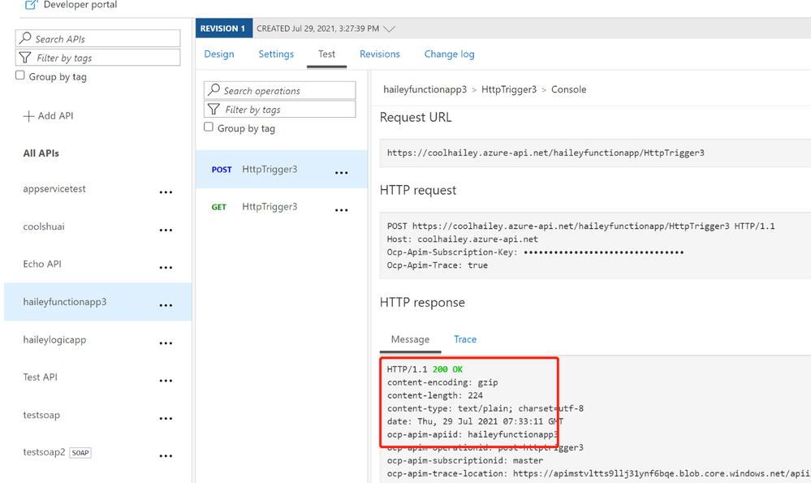Click HttpTrigger3 in the breadcrumb
The width and height of the screenshot is (811, 483).
tap(509, 89)
